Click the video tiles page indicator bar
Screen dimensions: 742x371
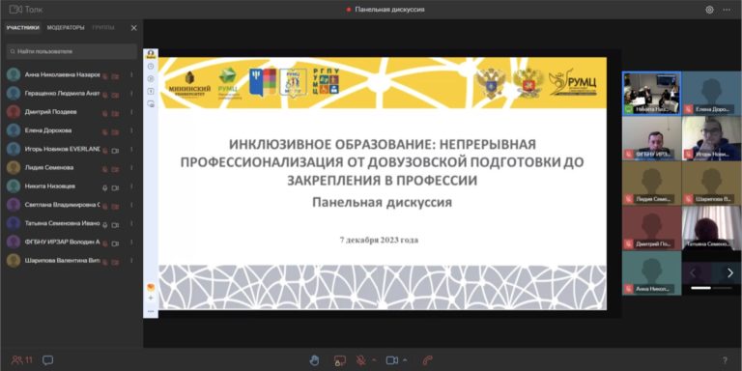click(x=711, y=288)
